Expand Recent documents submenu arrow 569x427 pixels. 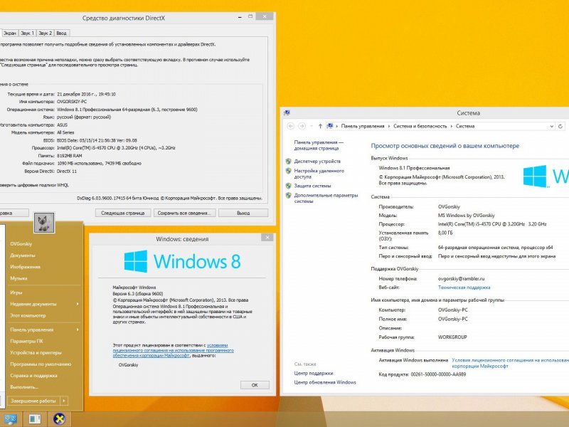pyautogui.click(x=78, y=304)
